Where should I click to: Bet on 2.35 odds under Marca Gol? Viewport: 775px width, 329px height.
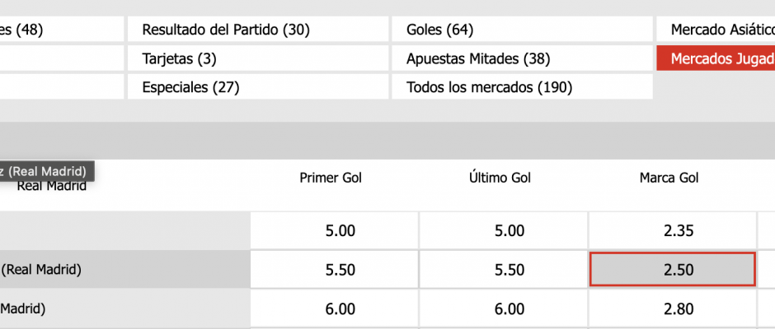click(x=672, y=231)
